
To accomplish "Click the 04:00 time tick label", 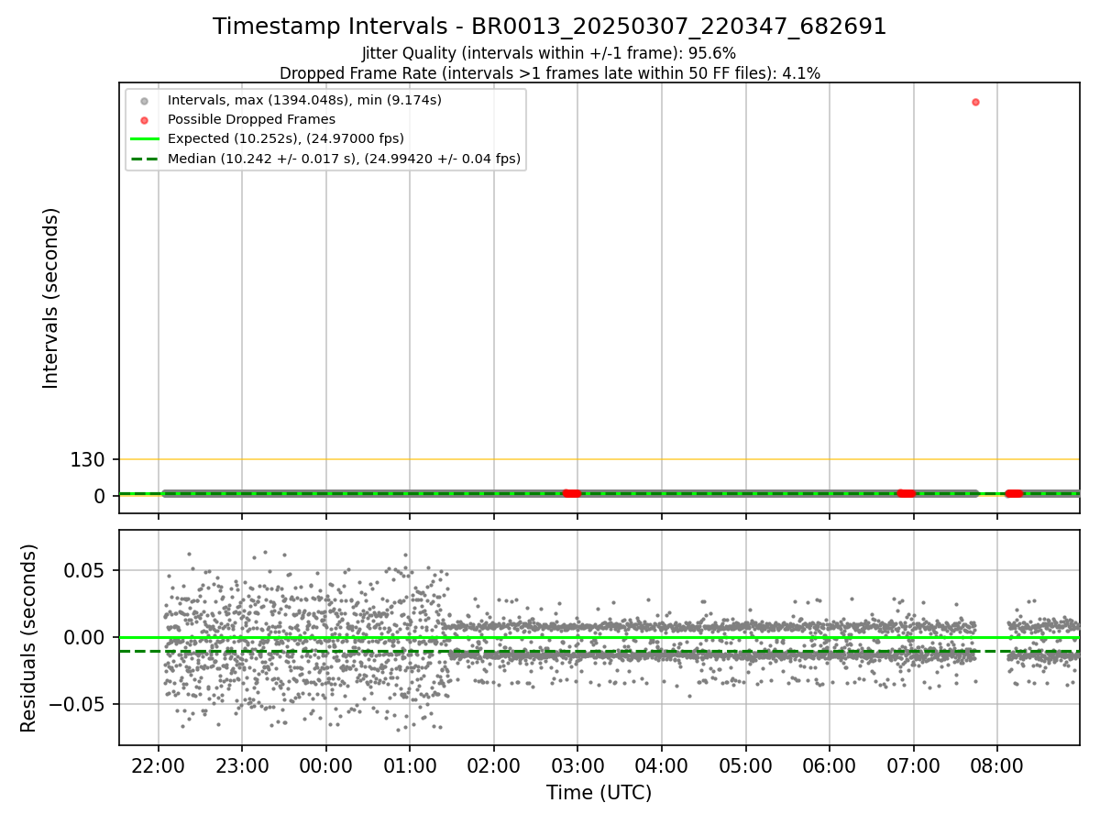I will pos(662,765).
